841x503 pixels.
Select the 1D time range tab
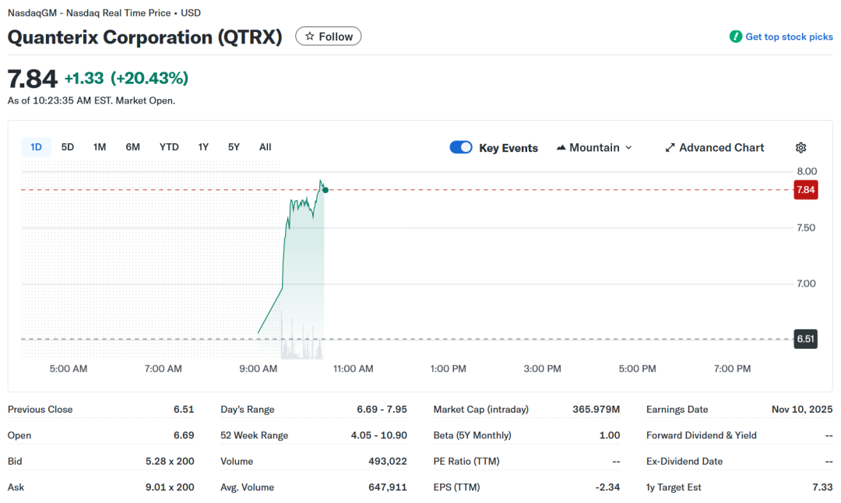36,147
